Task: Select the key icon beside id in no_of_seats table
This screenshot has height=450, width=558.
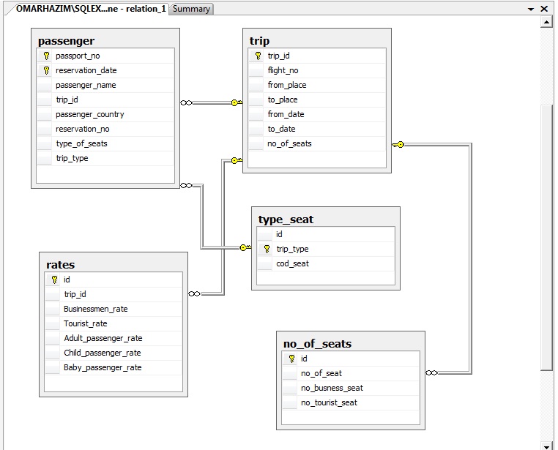Action: 291,359
